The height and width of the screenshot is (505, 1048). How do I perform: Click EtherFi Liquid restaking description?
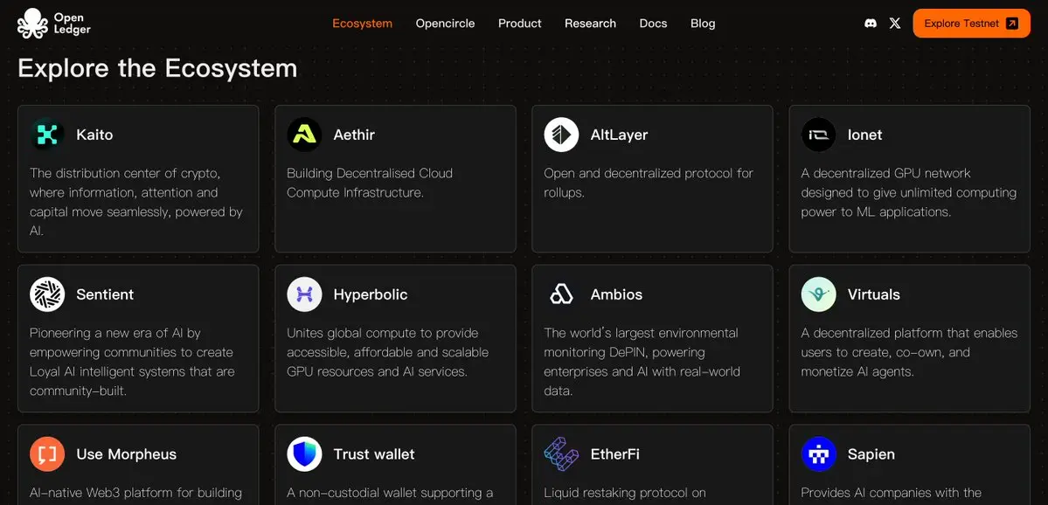click(625, 494)
